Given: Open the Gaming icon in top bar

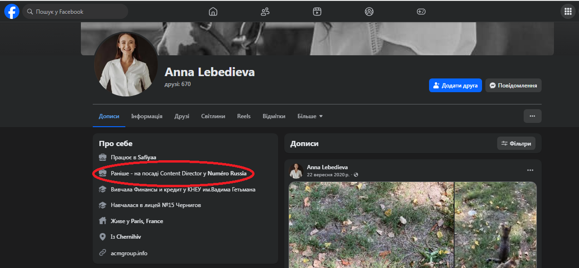Looking at the screenshot, I should click(x=421, y=11).
